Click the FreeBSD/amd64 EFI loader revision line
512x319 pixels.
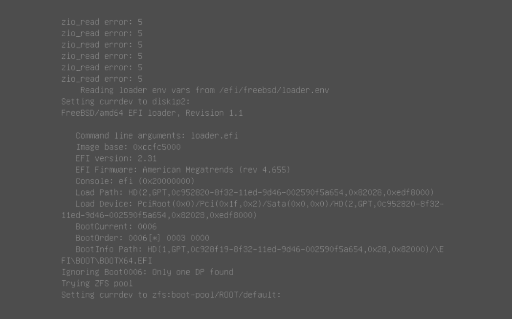[x=152, y=113]
